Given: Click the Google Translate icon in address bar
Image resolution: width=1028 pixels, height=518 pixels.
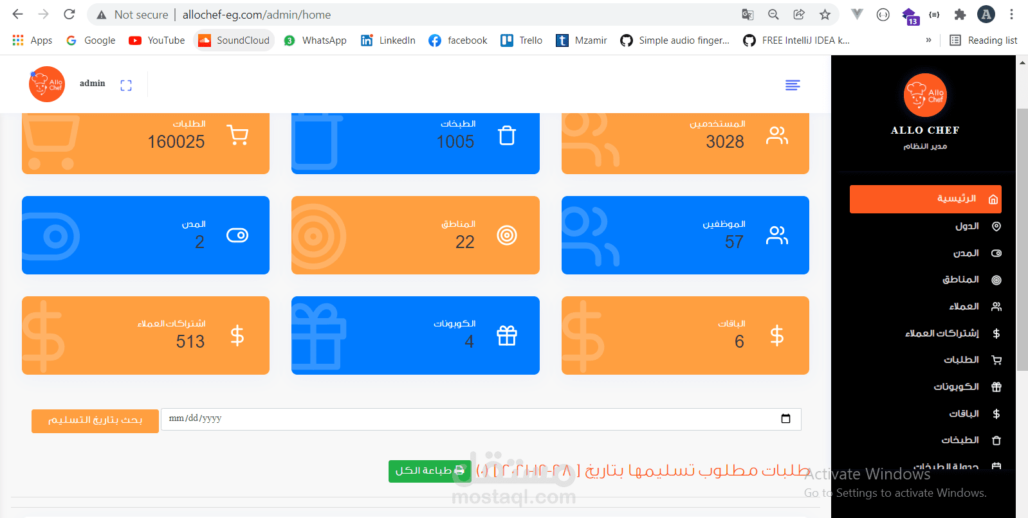Looking at the screenshot, I should pyautogui.click(x=748, y=14).
